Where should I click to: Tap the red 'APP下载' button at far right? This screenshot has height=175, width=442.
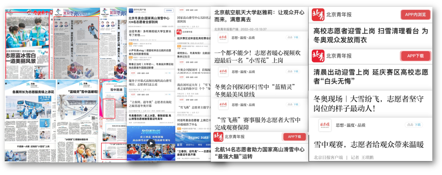point(415,56)
